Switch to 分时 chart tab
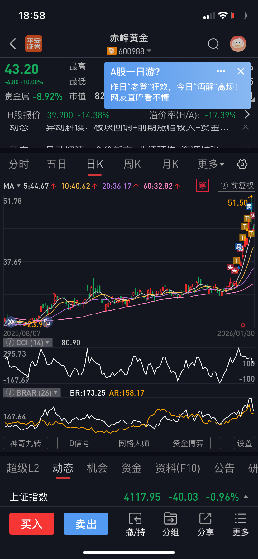This screenshot has height=559, width=258. pos(19,164)
